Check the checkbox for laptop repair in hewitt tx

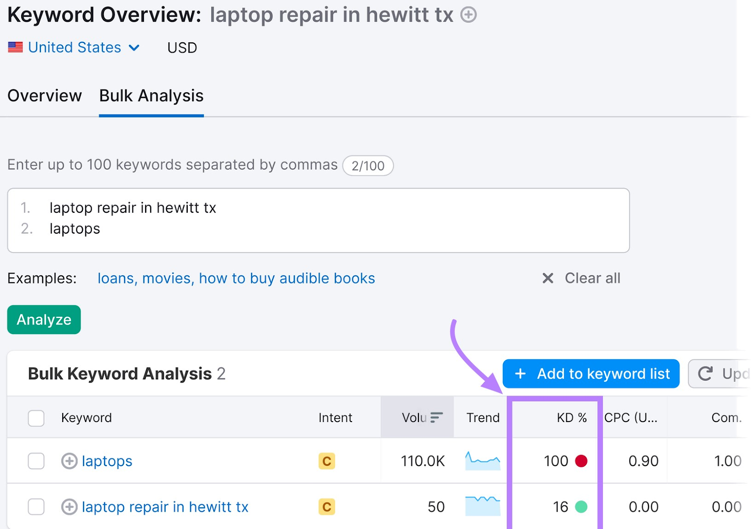tap(36, 507)
